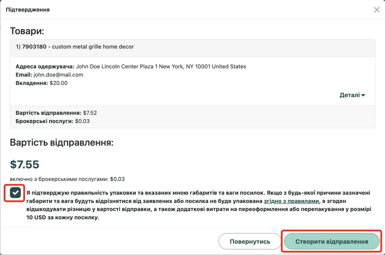The image size is (385, 255).
Task: Click the confirmation agreement paragraph text
Action: (199, 205)
